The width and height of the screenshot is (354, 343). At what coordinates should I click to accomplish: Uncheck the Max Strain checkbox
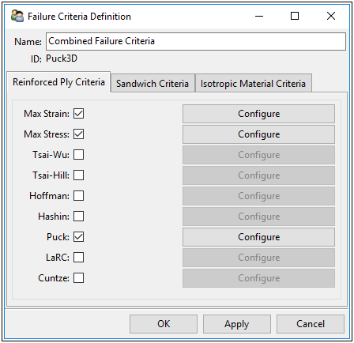click(x=78, y=114)
